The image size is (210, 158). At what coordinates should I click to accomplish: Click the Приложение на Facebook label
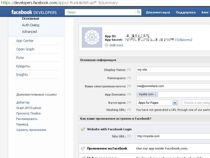(107, 148)
